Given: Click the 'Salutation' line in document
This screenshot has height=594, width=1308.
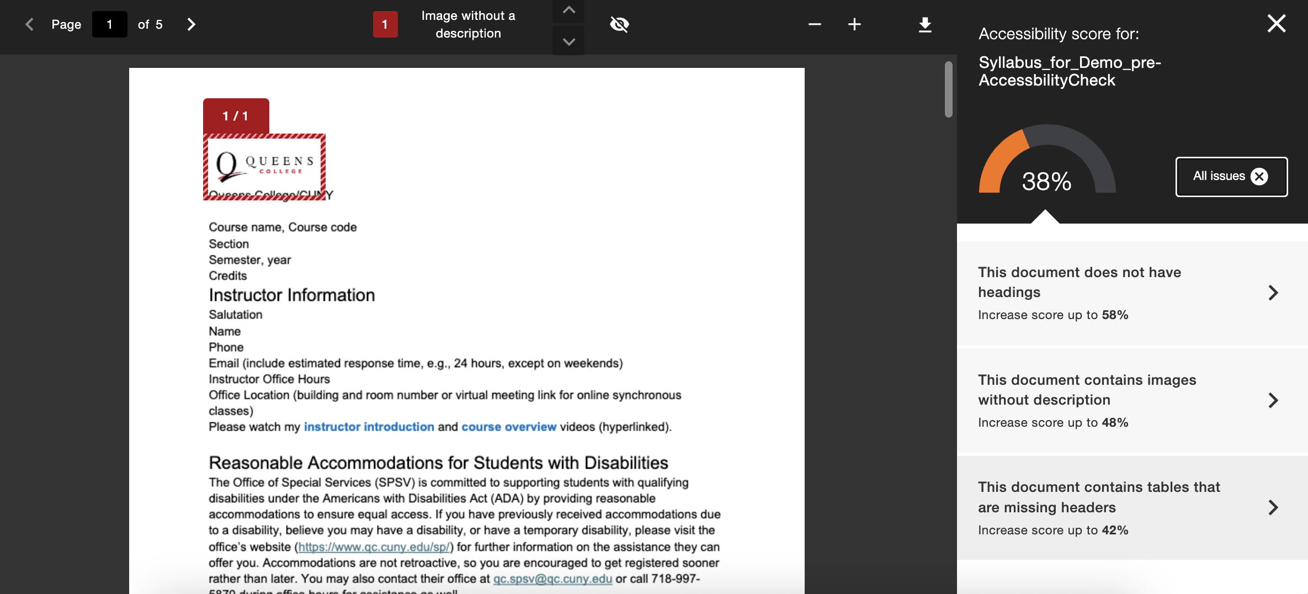Looking at the screenshot, I should (x=235, y=315).
